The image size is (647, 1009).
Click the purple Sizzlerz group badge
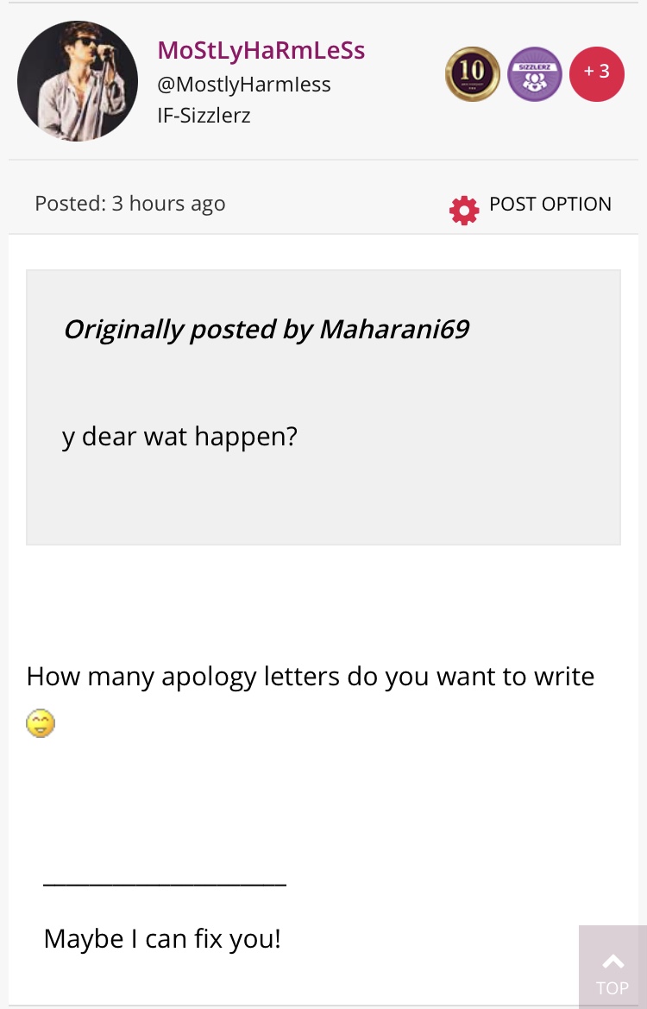click(534, 74)
